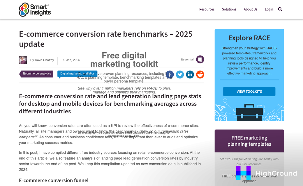Click the author profile photo thumbnail

click(x=23, y=60)
